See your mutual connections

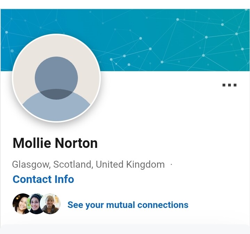128,205
